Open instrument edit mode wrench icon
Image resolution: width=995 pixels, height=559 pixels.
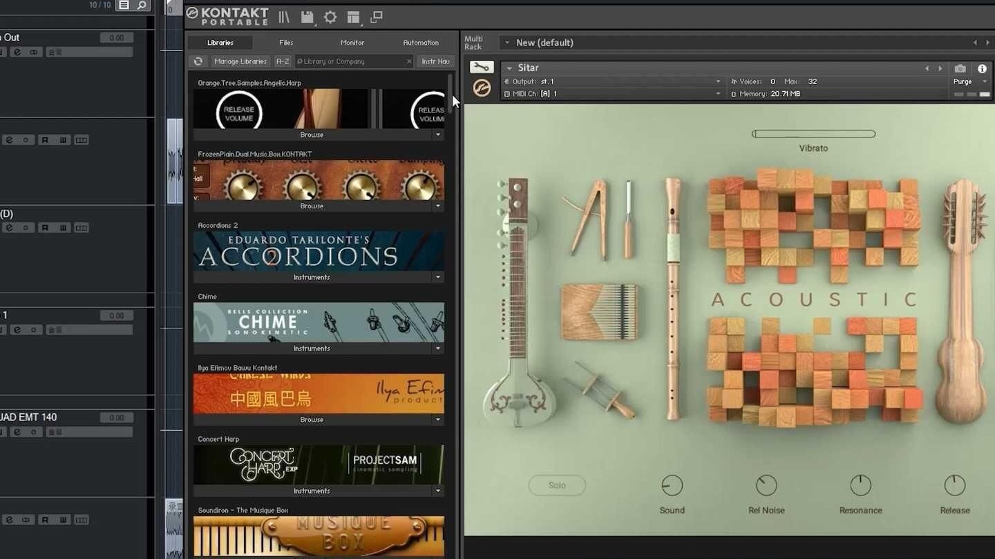pyautogui.click(x=482, y=67)
